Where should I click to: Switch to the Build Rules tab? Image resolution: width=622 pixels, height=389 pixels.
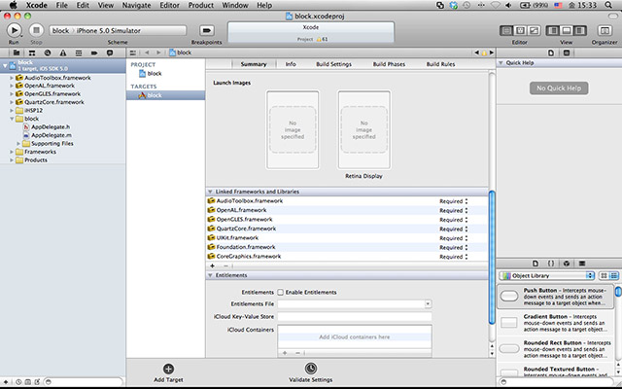pyautogui.click(x=440, y=64)
